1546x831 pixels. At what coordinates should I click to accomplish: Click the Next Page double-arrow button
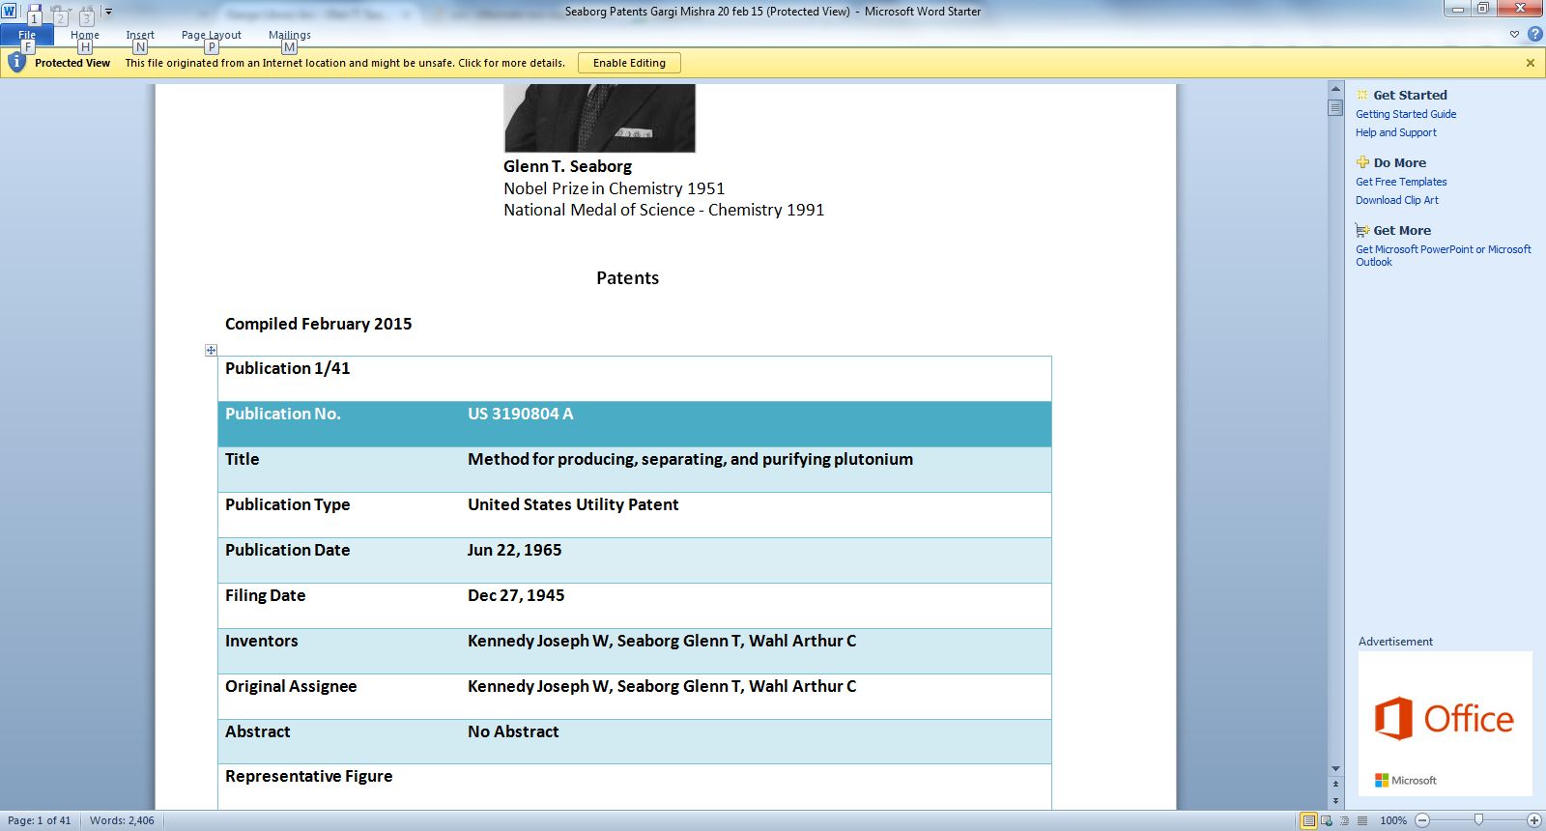pyautogui.click(x=1335, y=800)
